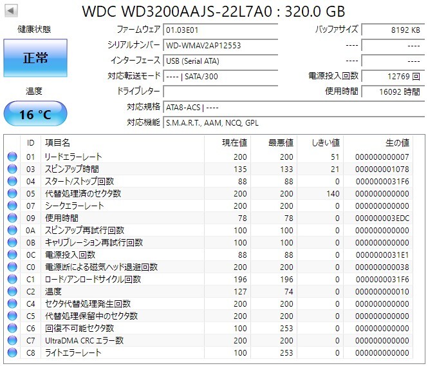Image resolution: width=428 pixels, height=366 pixels.
Task: Click the status icon for 代替処理済のセクタ数
Action: click(x=12, y=193)
